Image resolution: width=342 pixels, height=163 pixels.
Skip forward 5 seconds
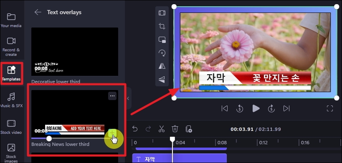tap(271, 108)
